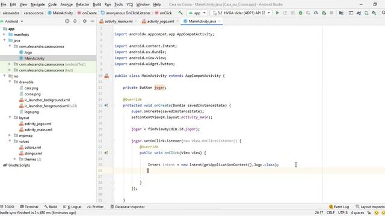Run the app with green play button
This screenshot has height=216, width=385.
(x=277, y=13)
